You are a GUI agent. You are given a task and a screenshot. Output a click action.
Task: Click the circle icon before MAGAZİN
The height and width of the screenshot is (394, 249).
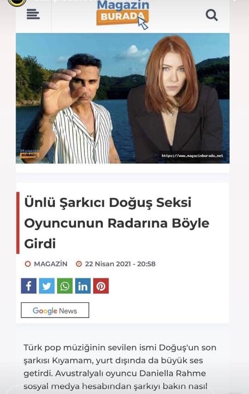[x=28, y=264]
